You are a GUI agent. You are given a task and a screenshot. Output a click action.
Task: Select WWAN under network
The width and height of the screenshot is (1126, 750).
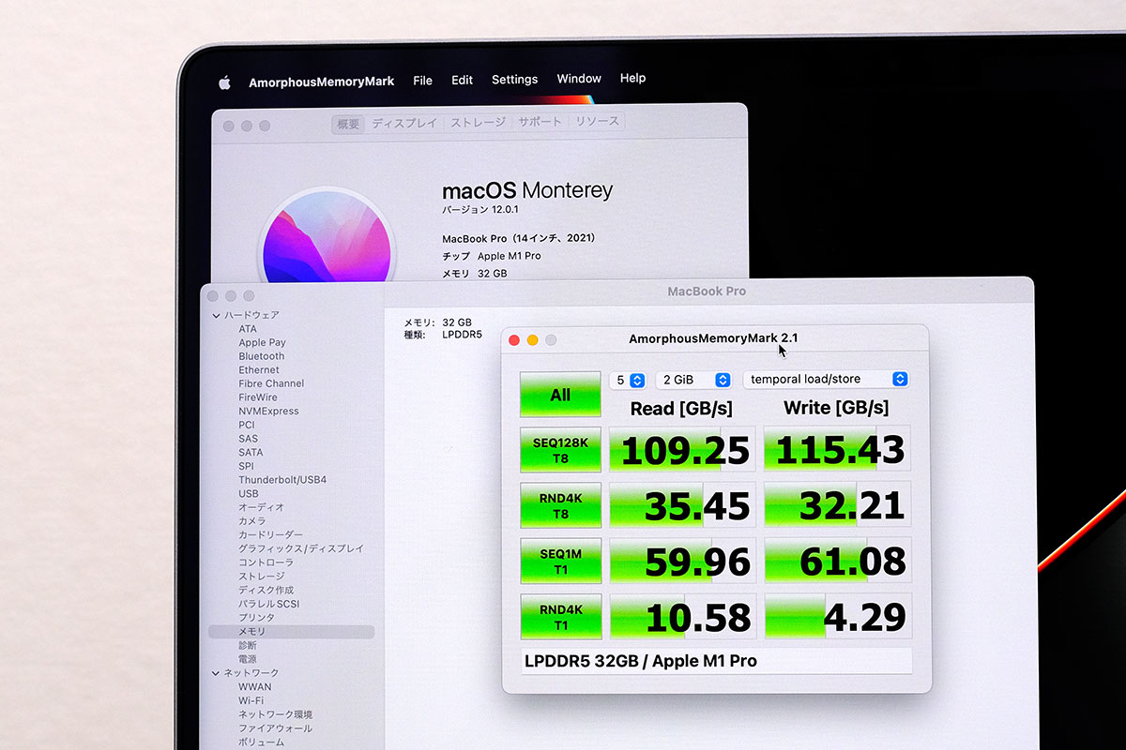[254, 687]
